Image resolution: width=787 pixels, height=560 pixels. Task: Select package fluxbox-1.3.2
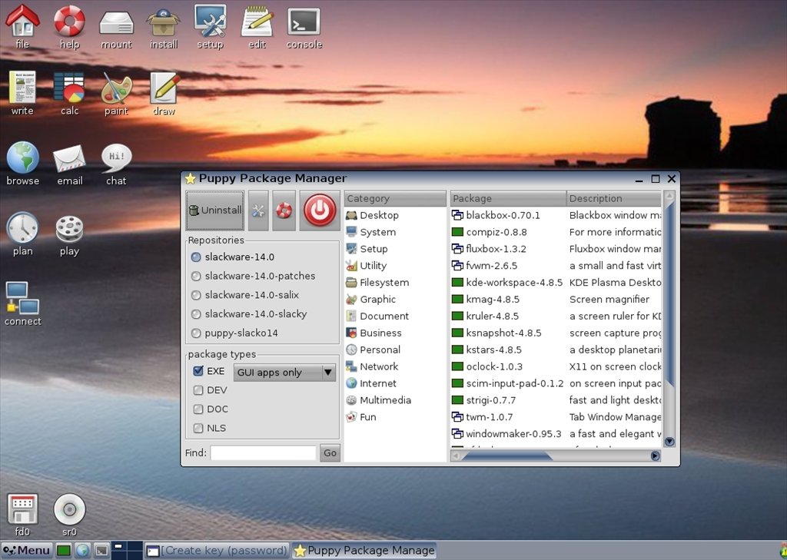click(x=556, y=249)
